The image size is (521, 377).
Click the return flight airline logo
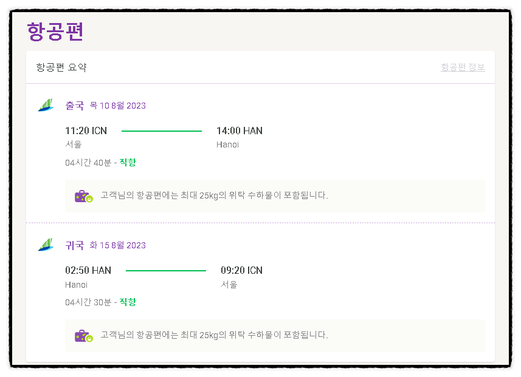point(46,245)
